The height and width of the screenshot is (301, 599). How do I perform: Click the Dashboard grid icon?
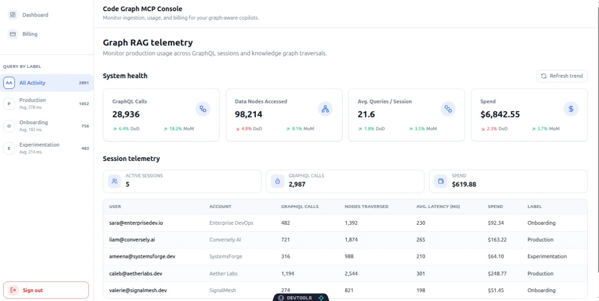13,15
